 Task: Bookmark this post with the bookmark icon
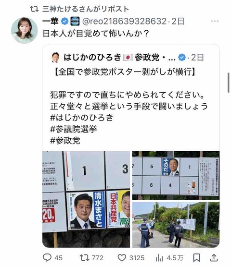tap(197, 258)
